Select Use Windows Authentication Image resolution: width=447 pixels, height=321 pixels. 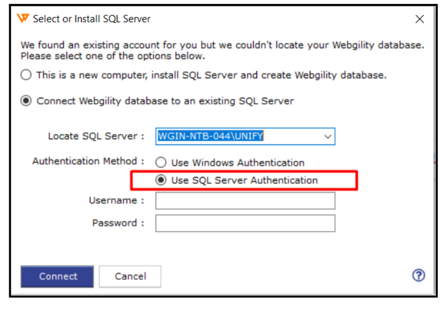coord(161,162)
